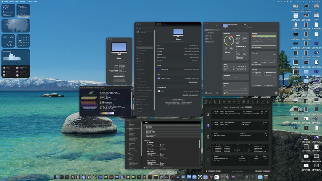Image resolution: width=322 pixels, height=181 pixels.
Task: Open São Paulo weather widget
Action: click(x=8, y=11)
